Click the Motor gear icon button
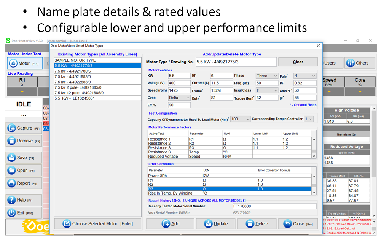The height and width of the screenshot is (242, 381). coord(13,63)
